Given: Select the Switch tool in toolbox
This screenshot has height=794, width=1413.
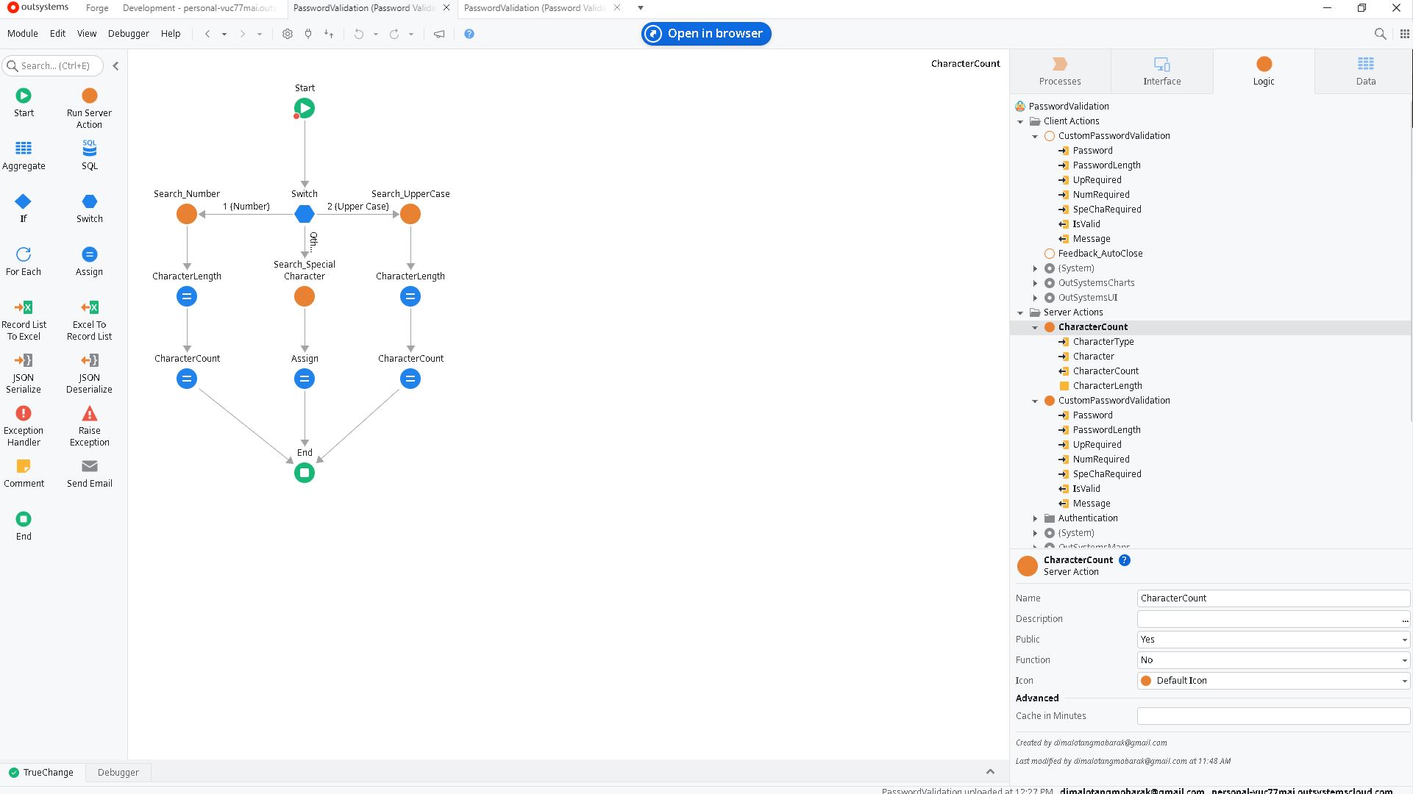Looking at the screenshot, I should (x=89, y=208).
